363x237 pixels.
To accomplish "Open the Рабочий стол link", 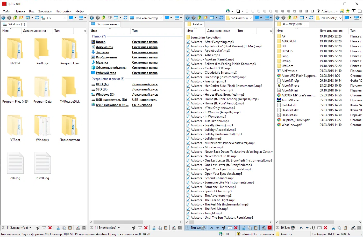I will pyautogui.click(x=106, y=73).
